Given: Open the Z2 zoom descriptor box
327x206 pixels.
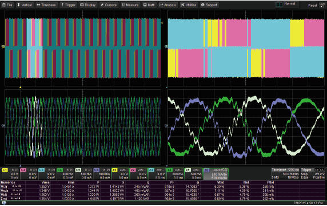Looking at the screenshot, I should click(139, 173).
